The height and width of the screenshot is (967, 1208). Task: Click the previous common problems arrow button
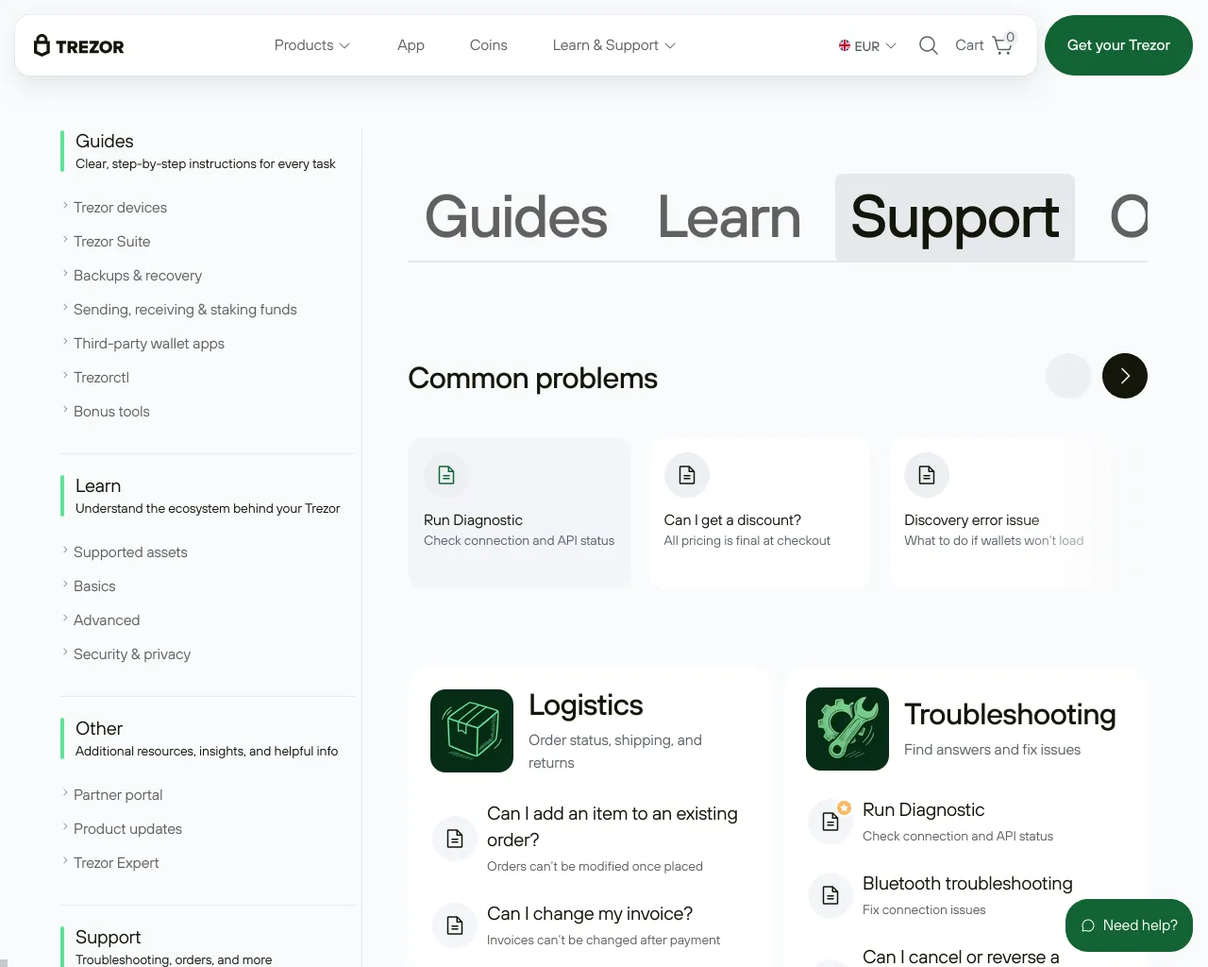(x=1068, y=376)
